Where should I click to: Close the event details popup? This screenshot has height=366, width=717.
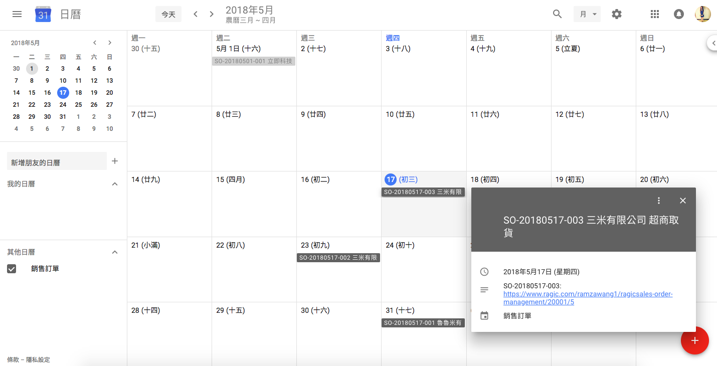click(682, 201)
